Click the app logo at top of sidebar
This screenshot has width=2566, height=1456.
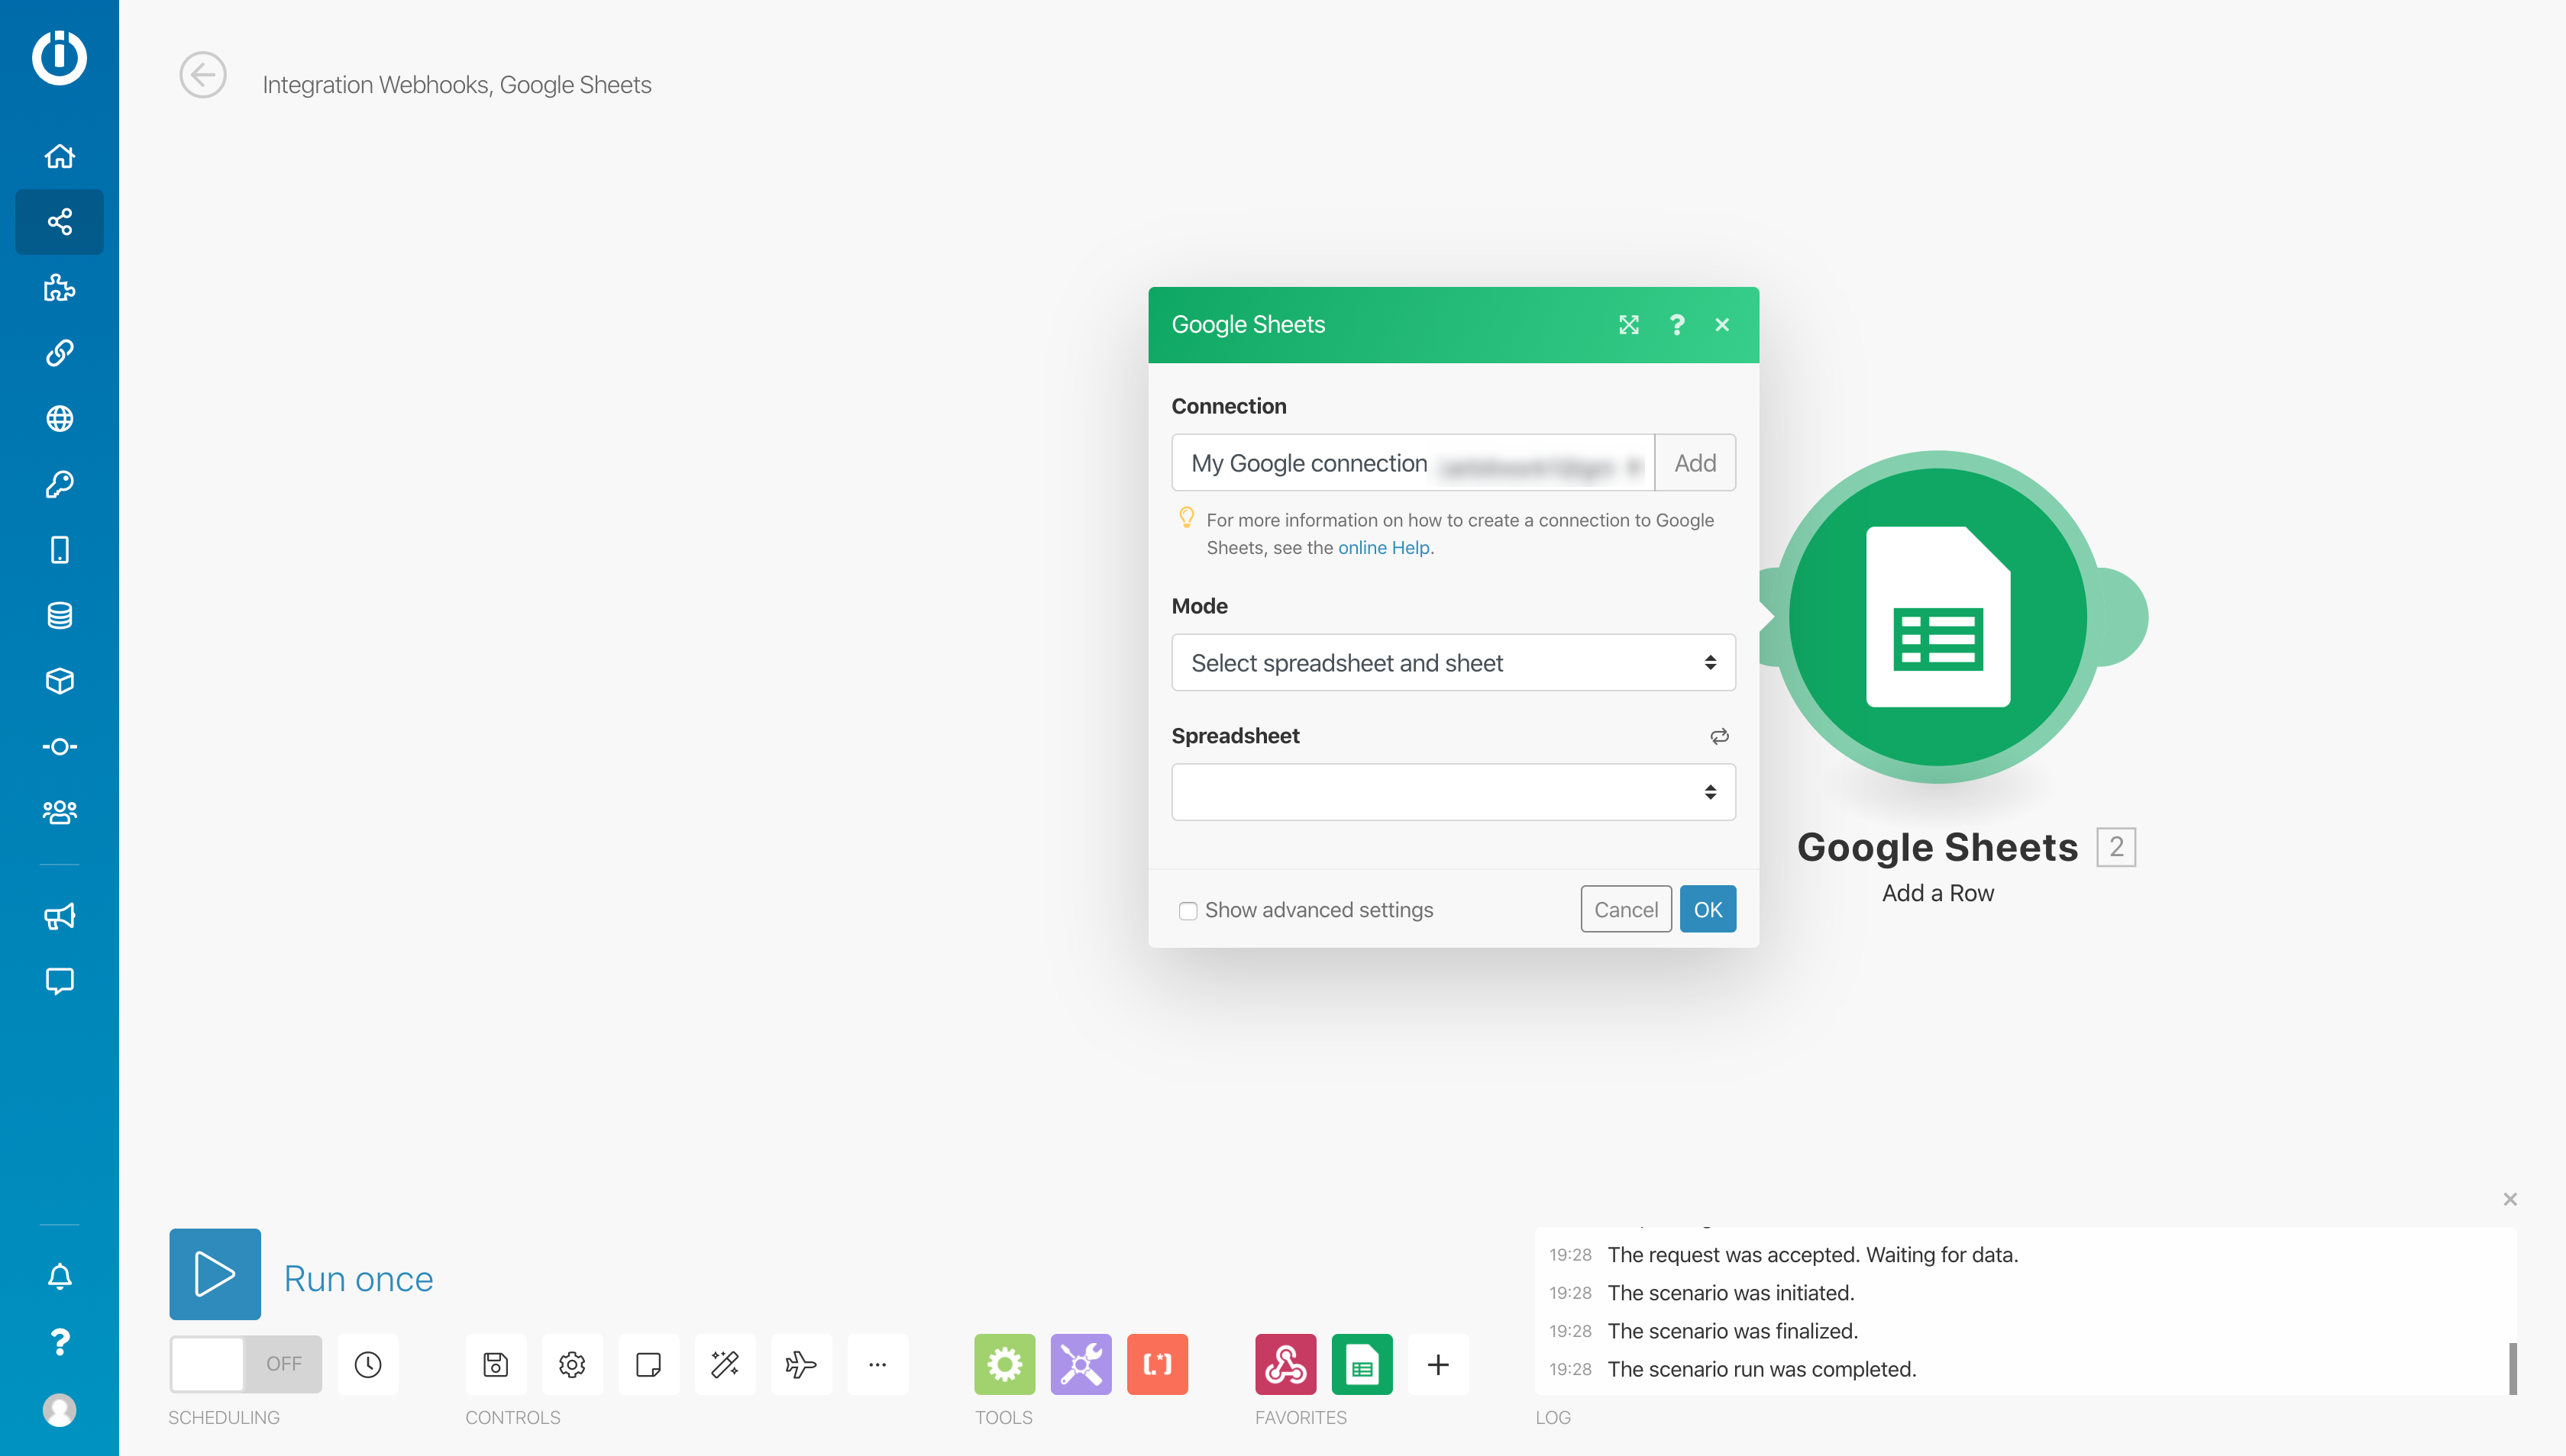click(59, 57)
